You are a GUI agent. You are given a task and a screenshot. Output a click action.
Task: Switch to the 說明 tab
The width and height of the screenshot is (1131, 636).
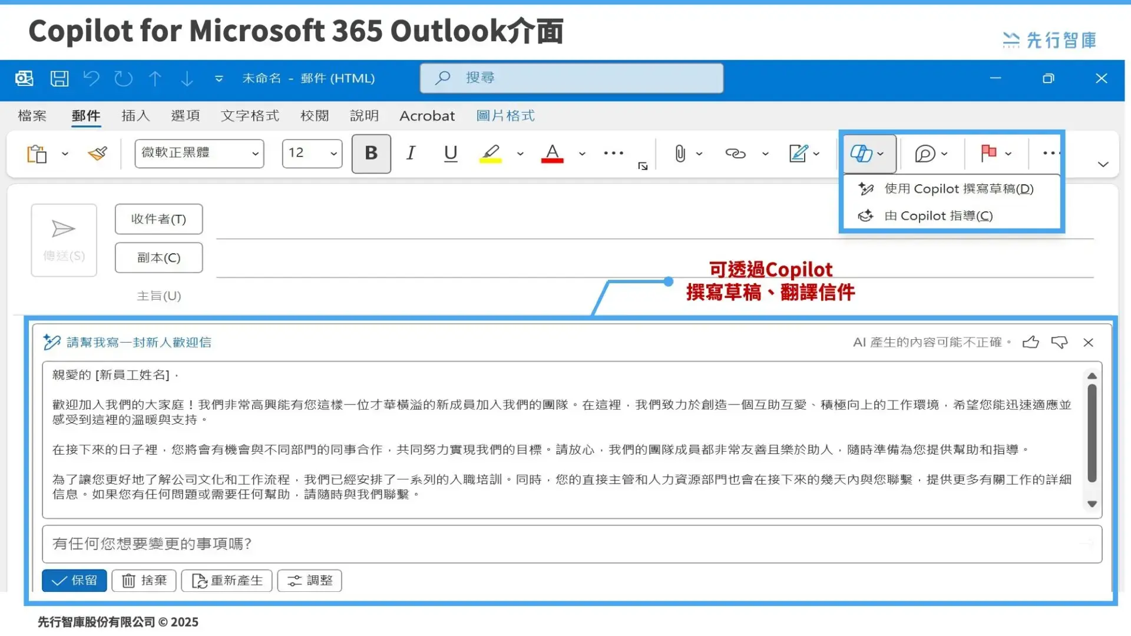(365, 115)
